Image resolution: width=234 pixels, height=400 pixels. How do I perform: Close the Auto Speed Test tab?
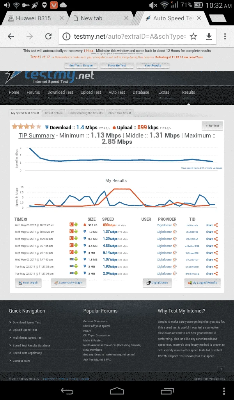pyautogui.click(x=199, y=18)
